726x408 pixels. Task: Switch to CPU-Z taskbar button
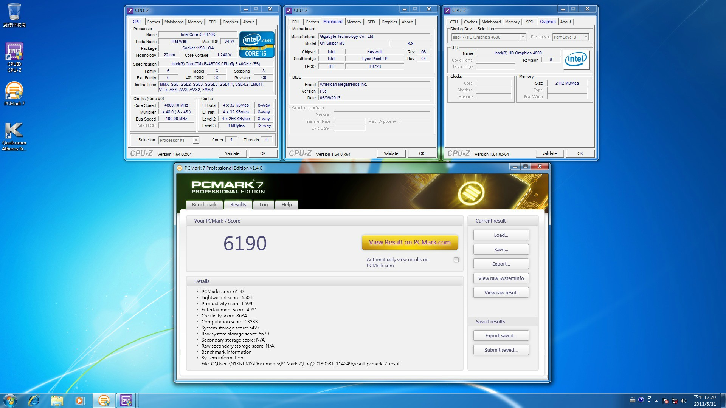pyautogui.click(x=126, y=400)
